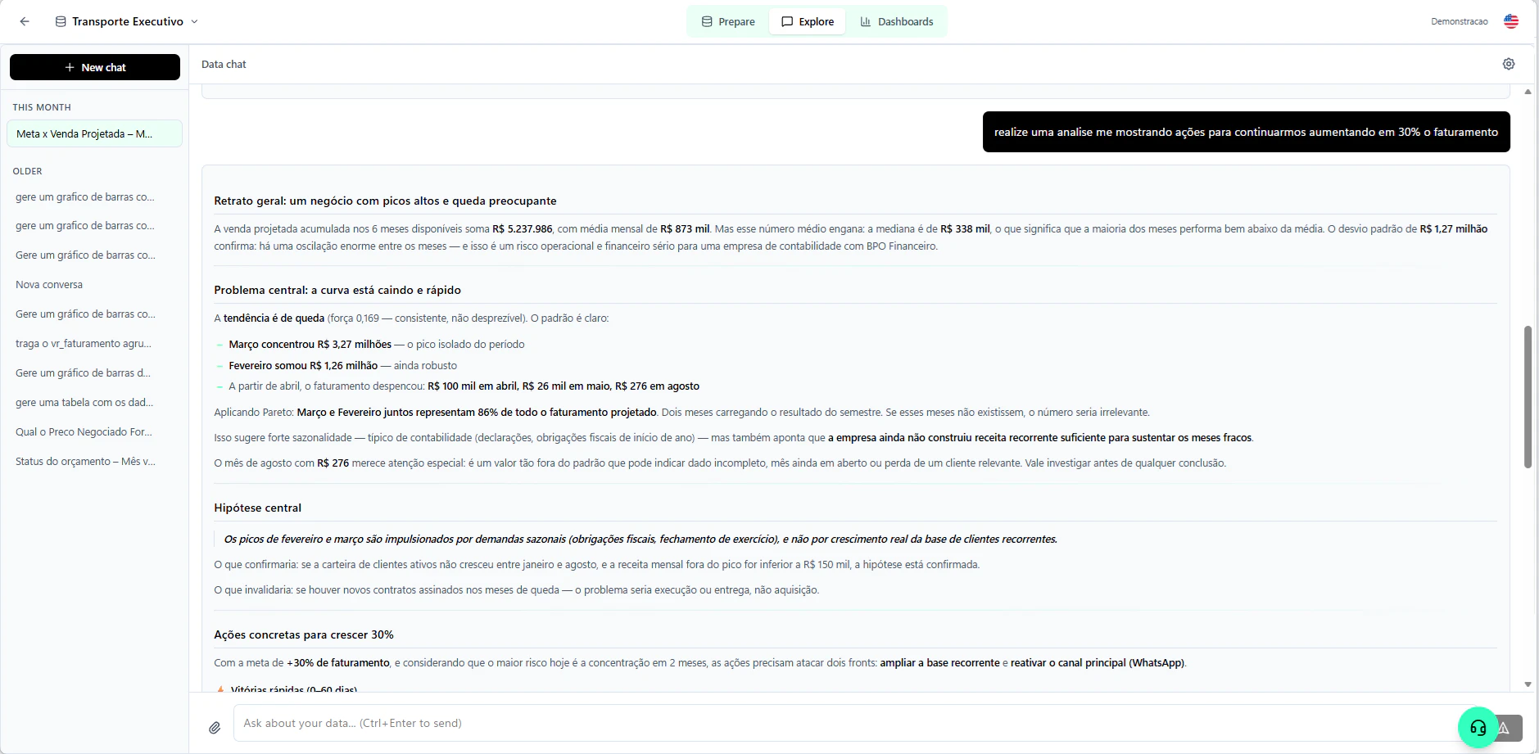Click the headphones support icon

[x=1477, y=728]
